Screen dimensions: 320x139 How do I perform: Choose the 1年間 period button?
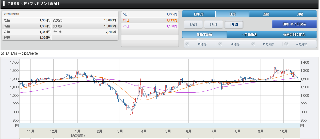(x=234, y=24)
